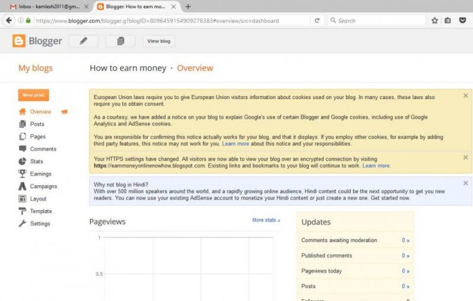Screen dimensions: 473x301
Task: Open bookmarks list clipboard icon
Action: [x=448, y=21]
